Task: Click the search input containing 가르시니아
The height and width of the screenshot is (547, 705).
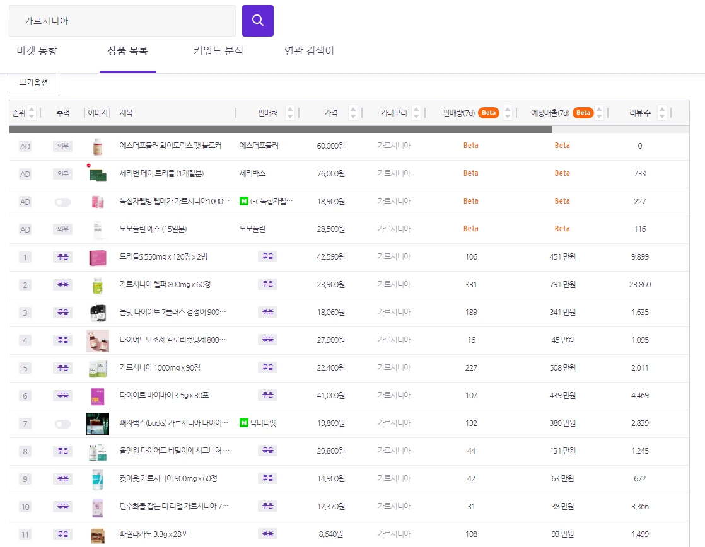Action: coord(122,20)
